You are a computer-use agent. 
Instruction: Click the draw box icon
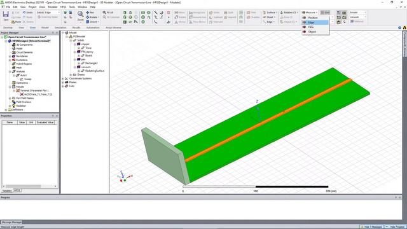125,13
